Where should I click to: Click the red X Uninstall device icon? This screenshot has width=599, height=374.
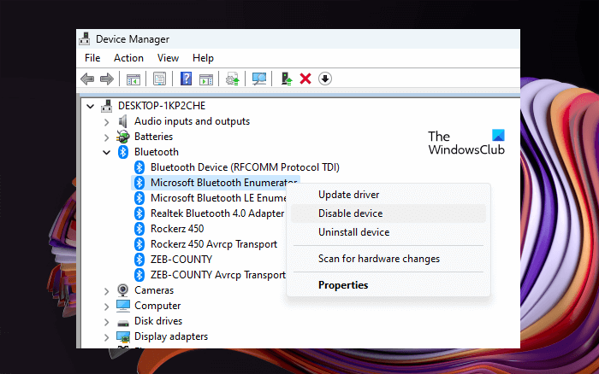(305, 79)
